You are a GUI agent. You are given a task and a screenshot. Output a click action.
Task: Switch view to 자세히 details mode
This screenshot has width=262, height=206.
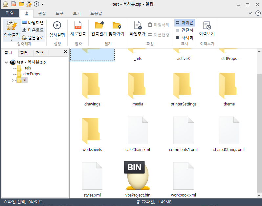click(x=185, y=37)
